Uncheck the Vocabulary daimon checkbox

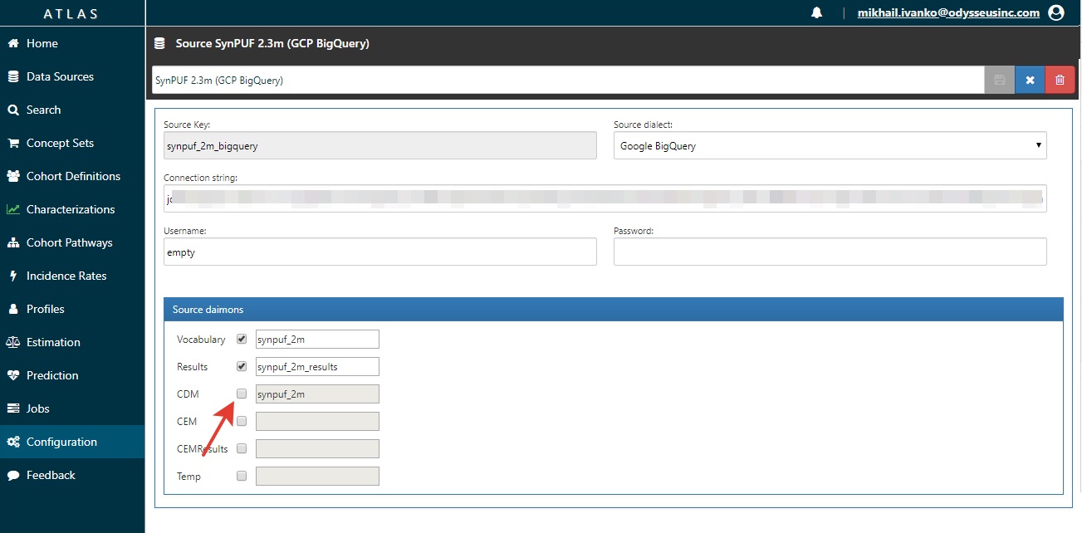(242, 339)
